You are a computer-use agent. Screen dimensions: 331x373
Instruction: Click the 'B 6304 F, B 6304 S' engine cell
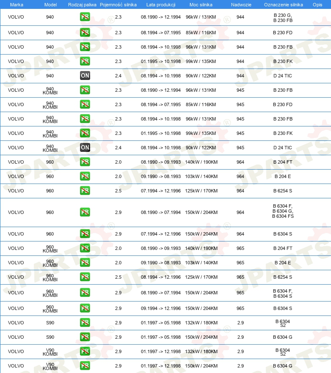point(283,293)
